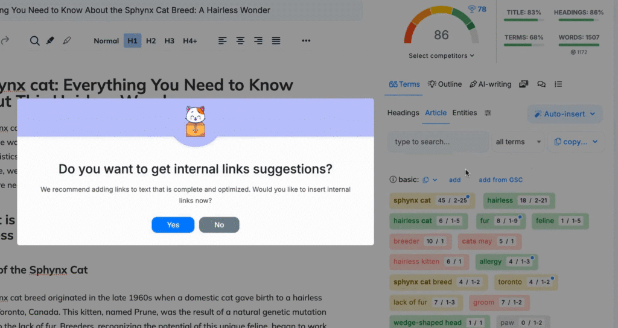This screenshot has height=328, width=618.
Task: Select the 'sphynx cat breed' term chip
Action: click(438, 282)
